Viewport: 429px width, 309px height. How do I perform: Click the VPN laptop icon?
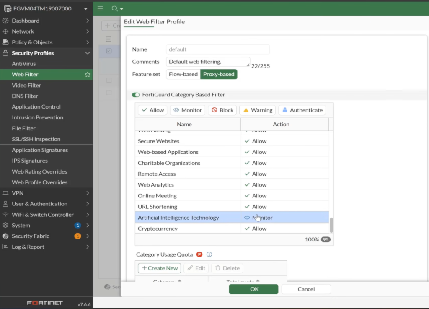pyautogui.click(x=5, y=193)
